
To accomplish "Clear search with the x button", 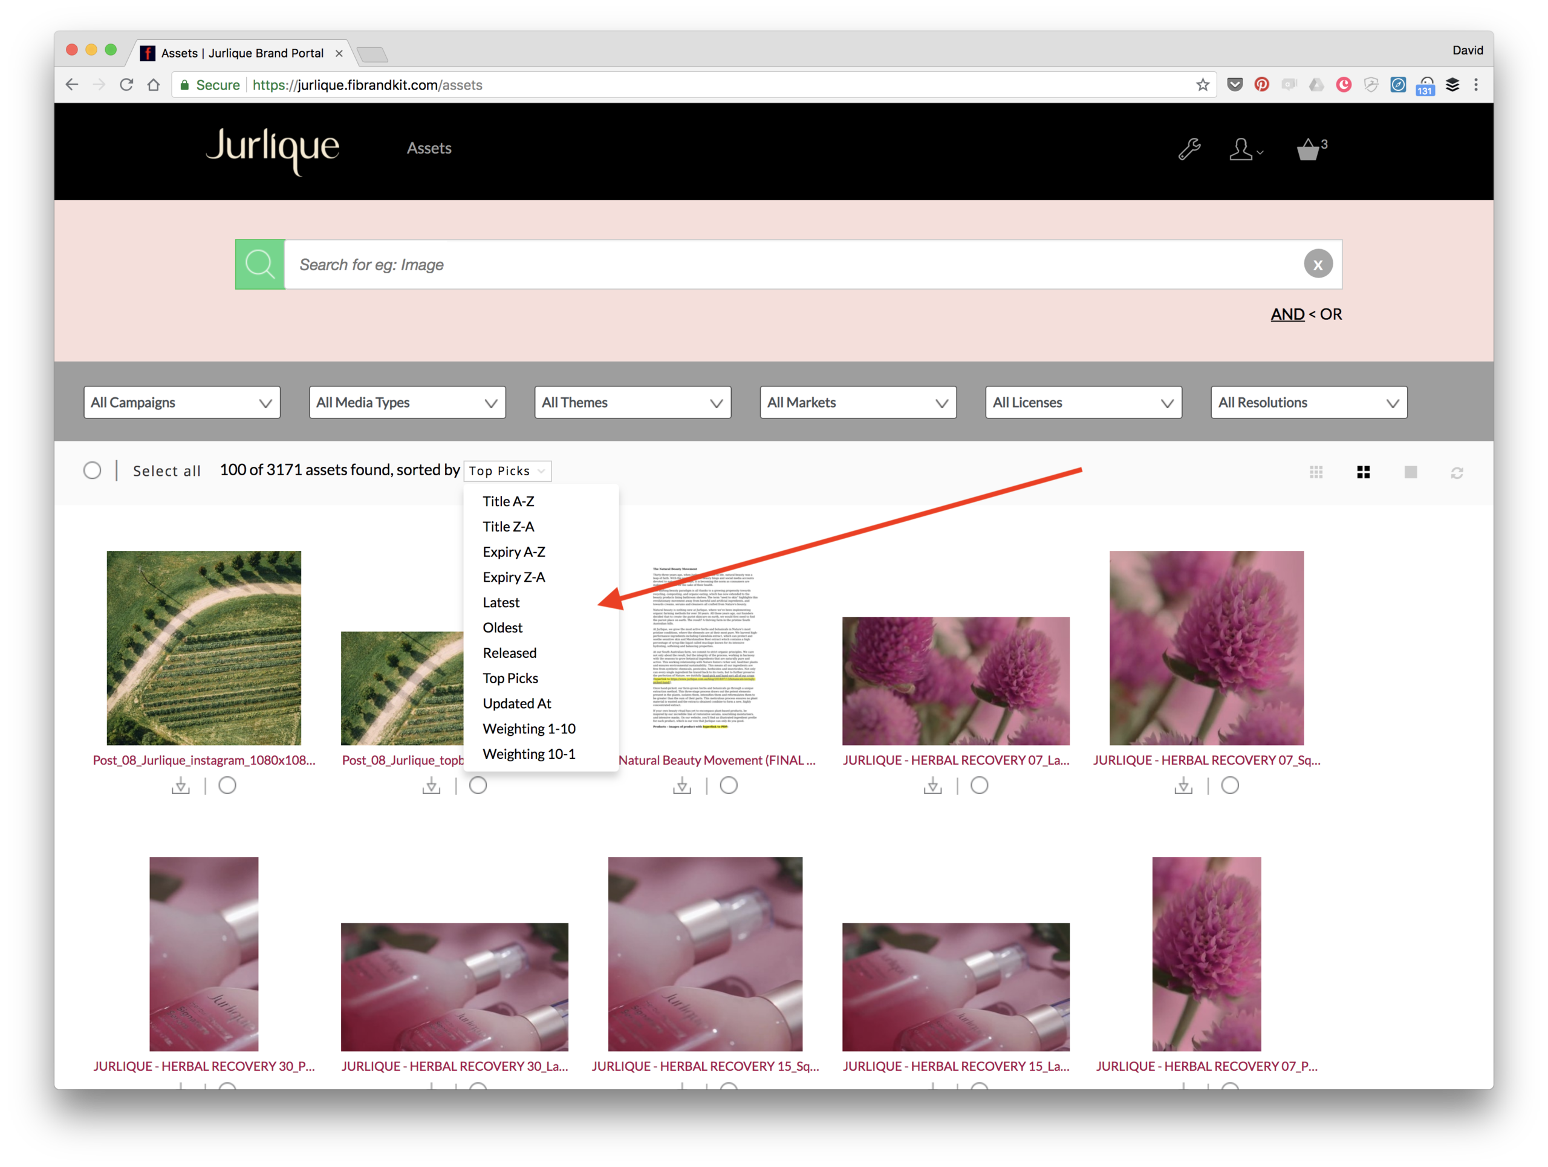I will (x=1318, y=264).
